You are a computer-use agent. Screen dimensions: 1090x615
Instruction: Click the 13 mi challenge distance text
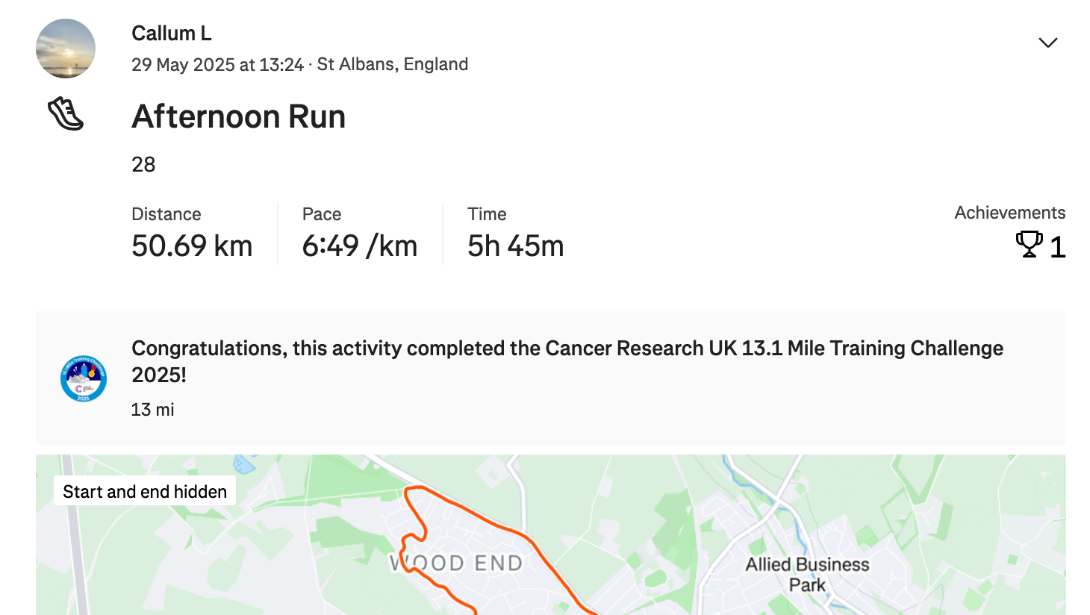[x=153, y=410]
